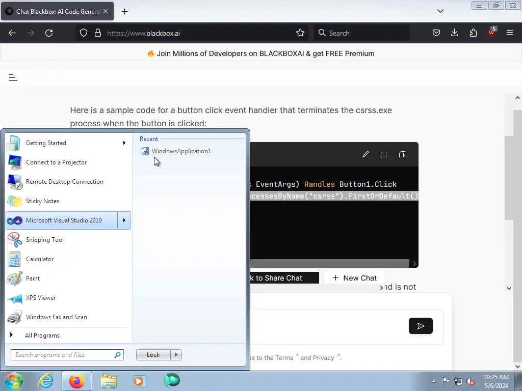The width and height of the screenshot is (522, 391).
Task: Click the Join Millions of Developers banner
Action: coord(260,53)
